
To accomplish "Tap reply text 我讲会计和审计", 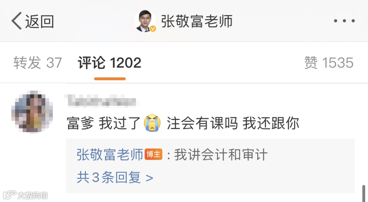I will 221,155.
